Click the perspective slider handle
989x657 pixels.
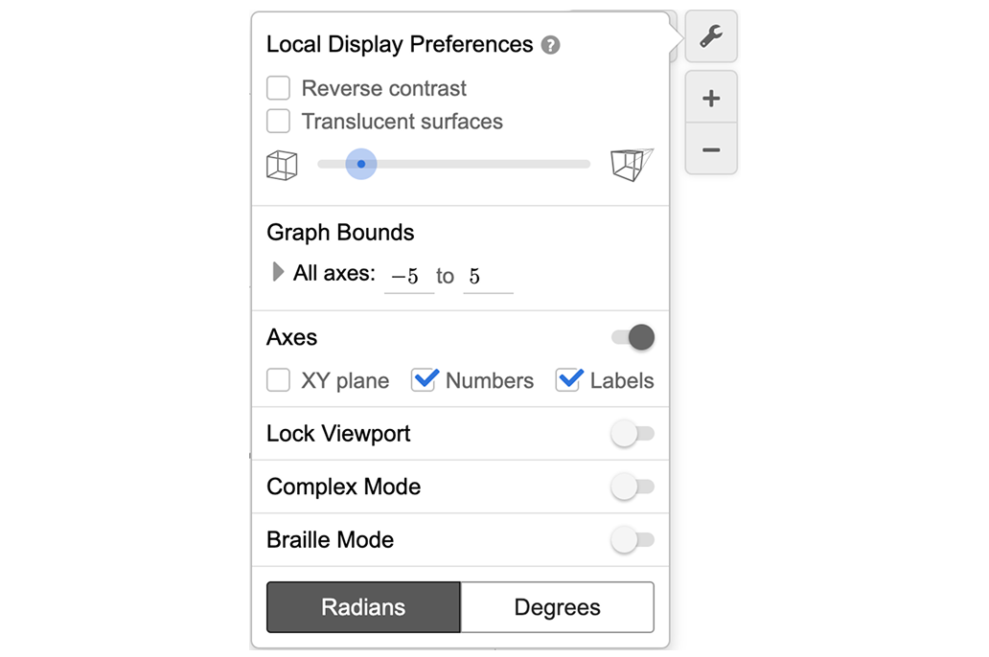(x=360, y=164)
